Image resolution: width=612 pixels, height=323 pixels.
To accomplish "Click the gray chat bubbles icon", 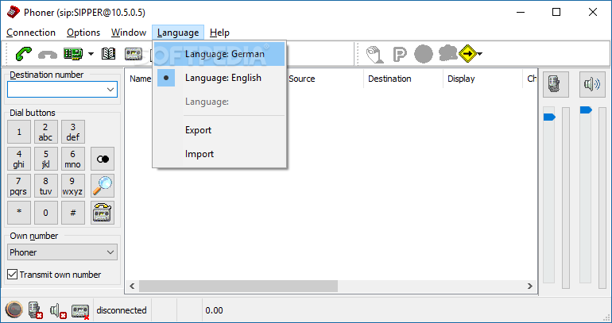I will (447, 53).
